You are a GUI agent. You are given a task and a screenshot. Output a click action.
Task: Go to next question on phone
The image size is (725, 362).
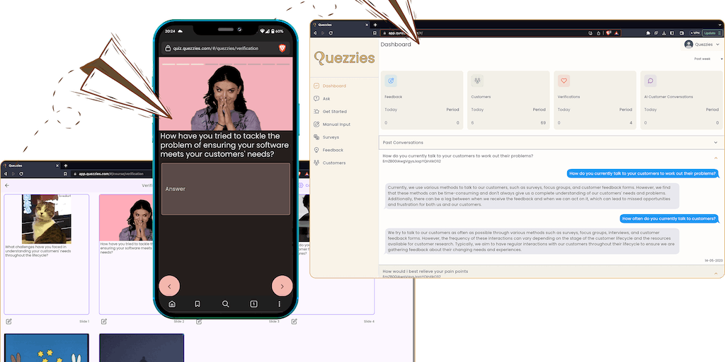tap(282, 286)
